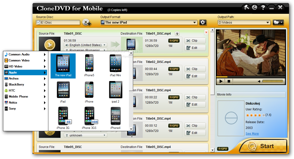
Task: Rename Title01_DISC.mp4 using the T icon
Action: tap(177, 34)
